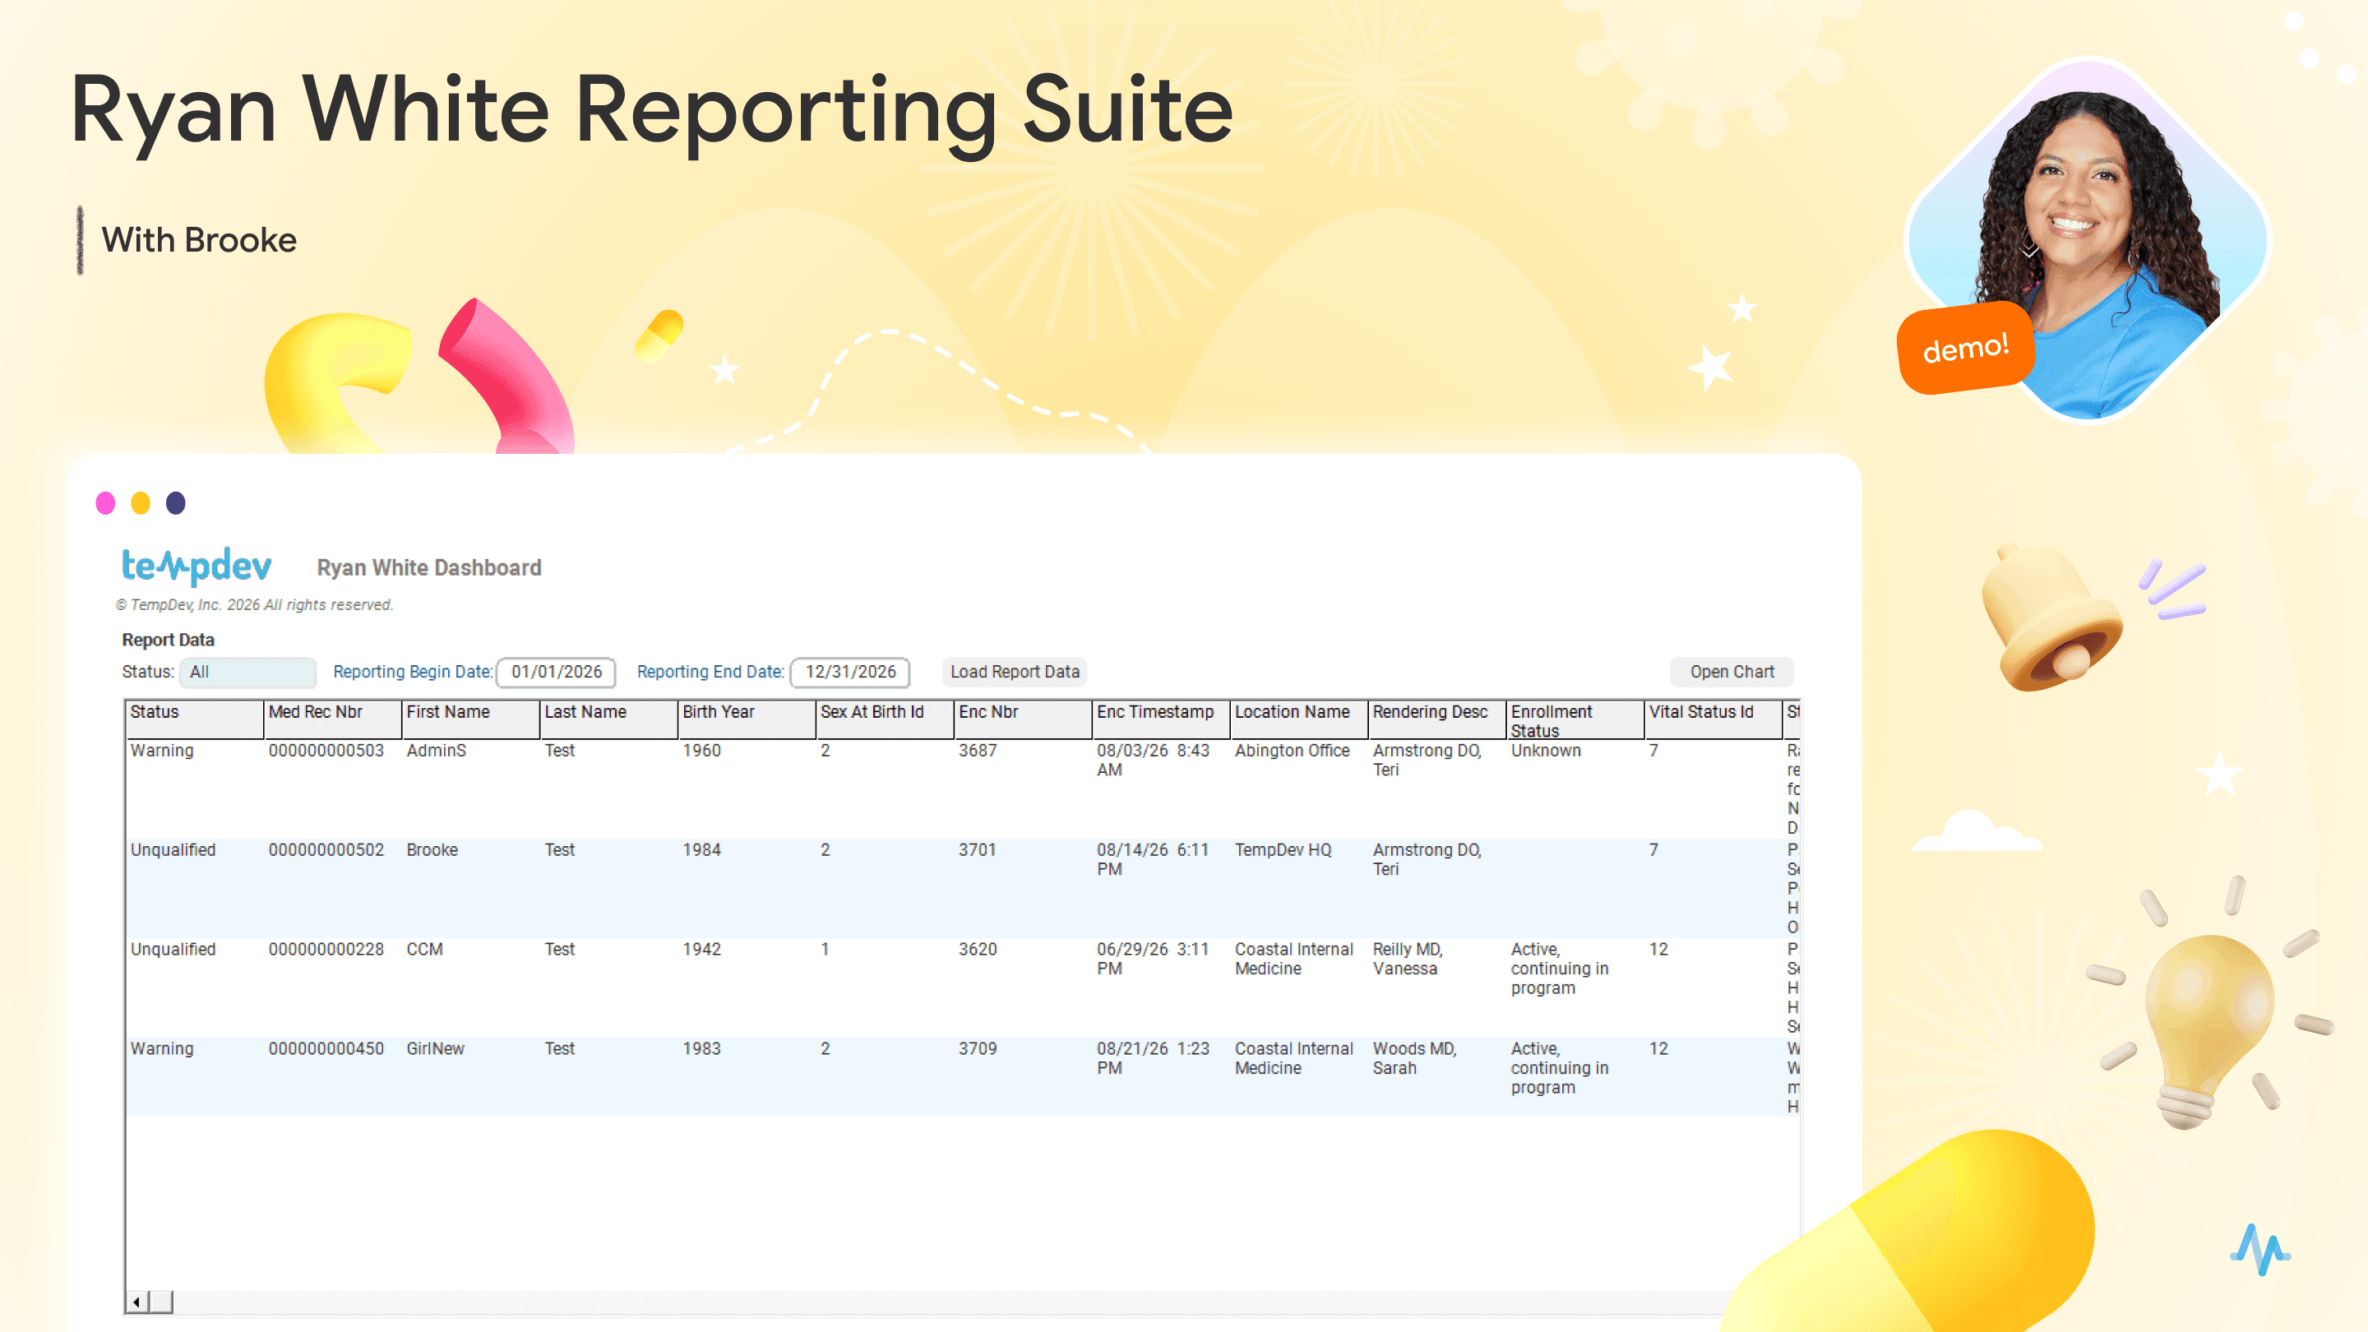Sort by the Enc Nbr column header
This screenshot has height=1332, width=2368.
point(1023,719)
